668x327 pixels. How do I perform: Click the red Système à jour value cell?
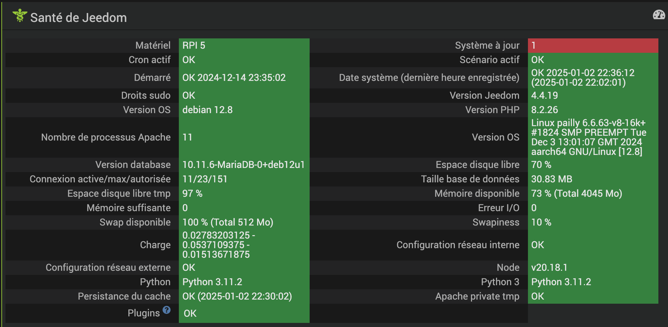[592, 45]
